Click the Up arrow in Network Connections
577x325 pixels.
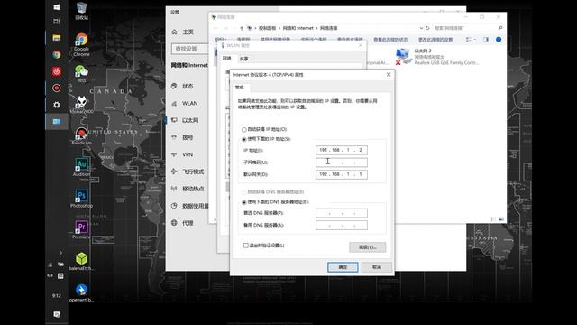pyautogui.click(x=242, y=28)
